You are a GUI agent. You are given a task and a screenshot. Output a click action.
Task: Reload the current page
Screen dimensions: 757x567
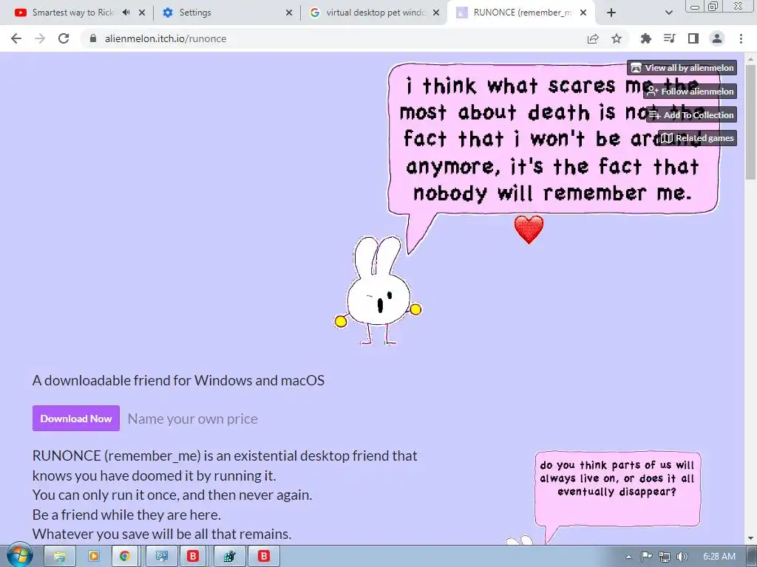[64, 38]
